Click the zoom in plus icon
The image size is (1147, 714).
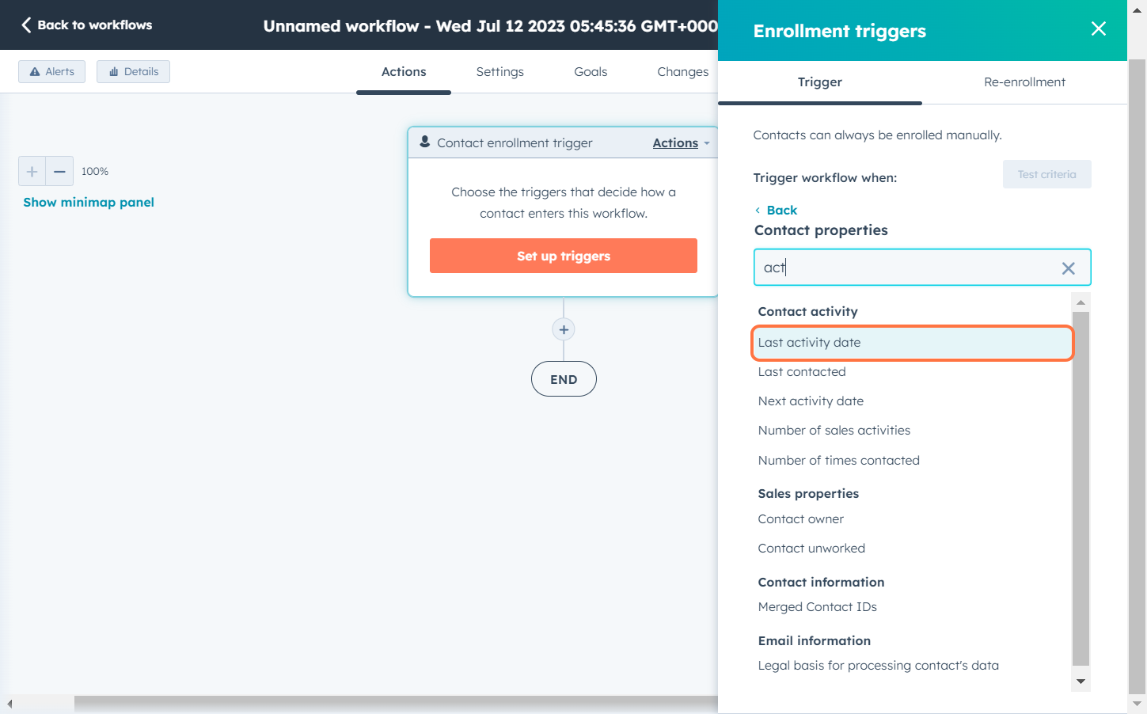click(32, 171)
